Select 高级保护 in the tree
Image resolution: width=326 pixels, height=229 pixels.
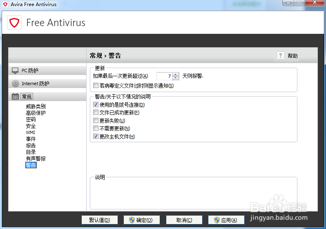point(36,113)
